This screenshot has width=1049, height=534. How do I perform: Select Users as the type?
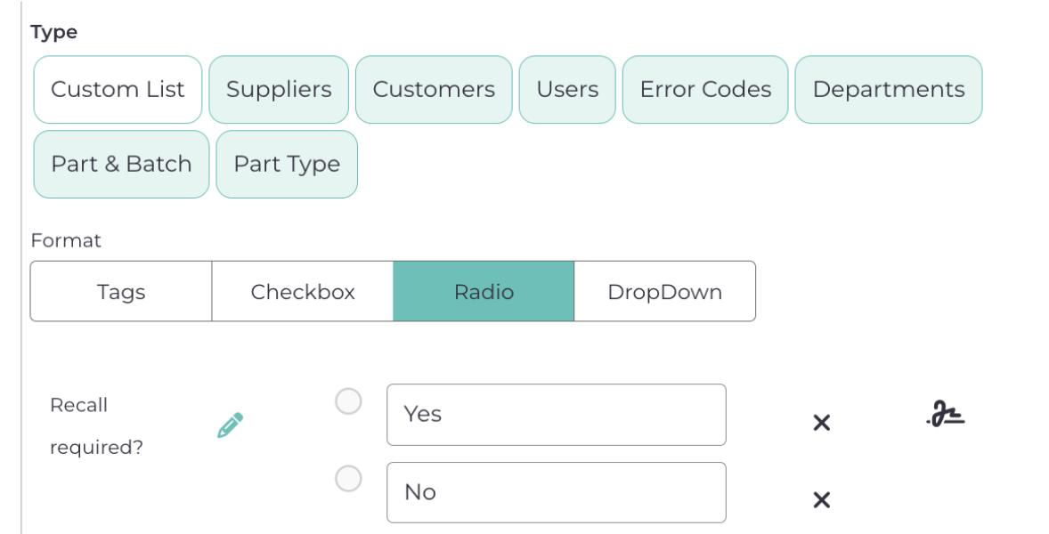pos(567,90)
